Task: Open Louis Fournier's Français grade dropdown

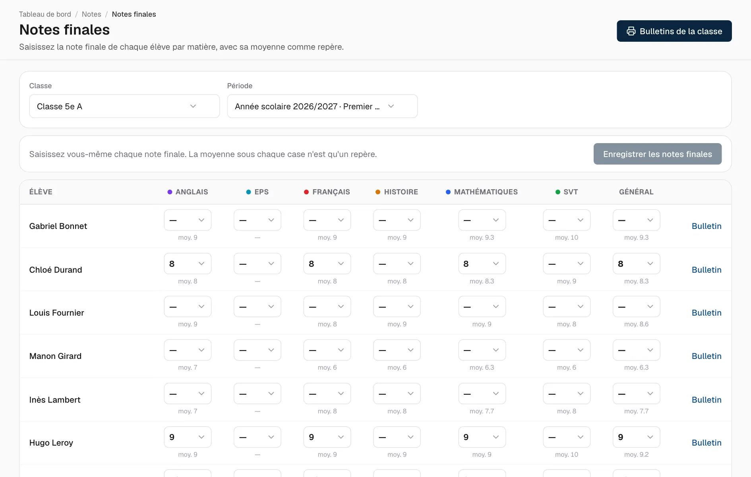Action: (327, 306)
